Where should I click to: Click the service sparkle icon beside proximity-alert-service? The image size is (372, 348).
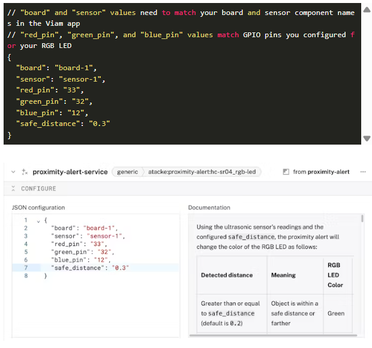[25, 172]
